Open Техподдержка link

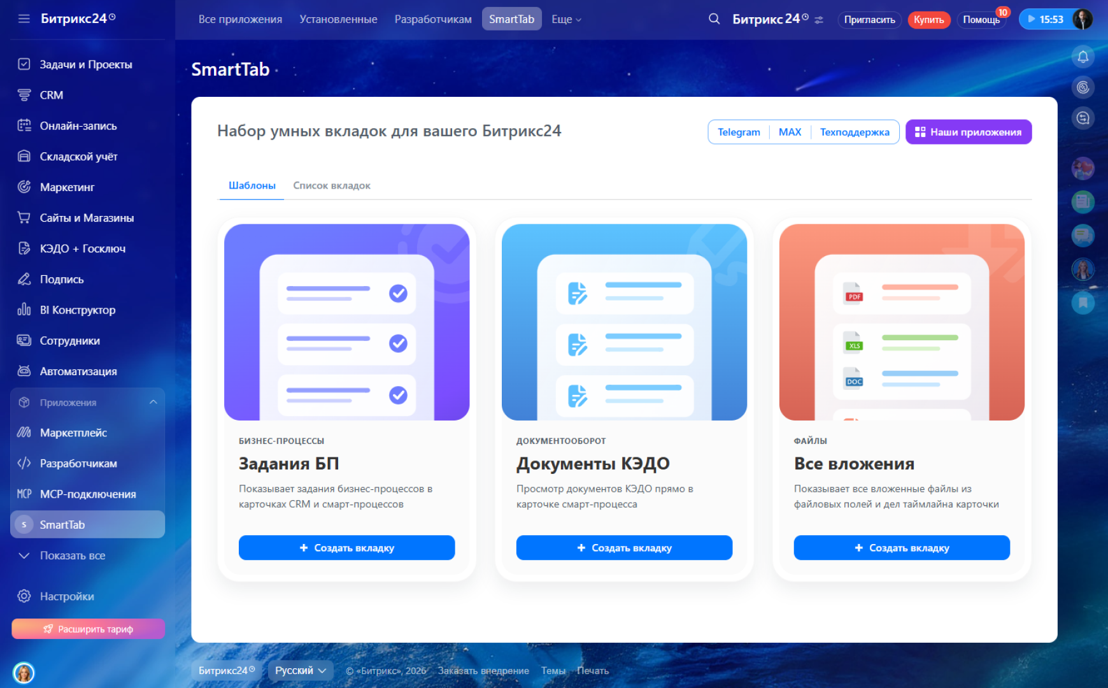855,132
